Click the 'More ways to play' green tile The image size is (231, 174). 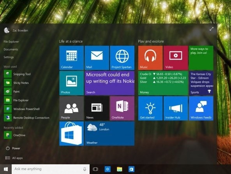pos(201,58)
